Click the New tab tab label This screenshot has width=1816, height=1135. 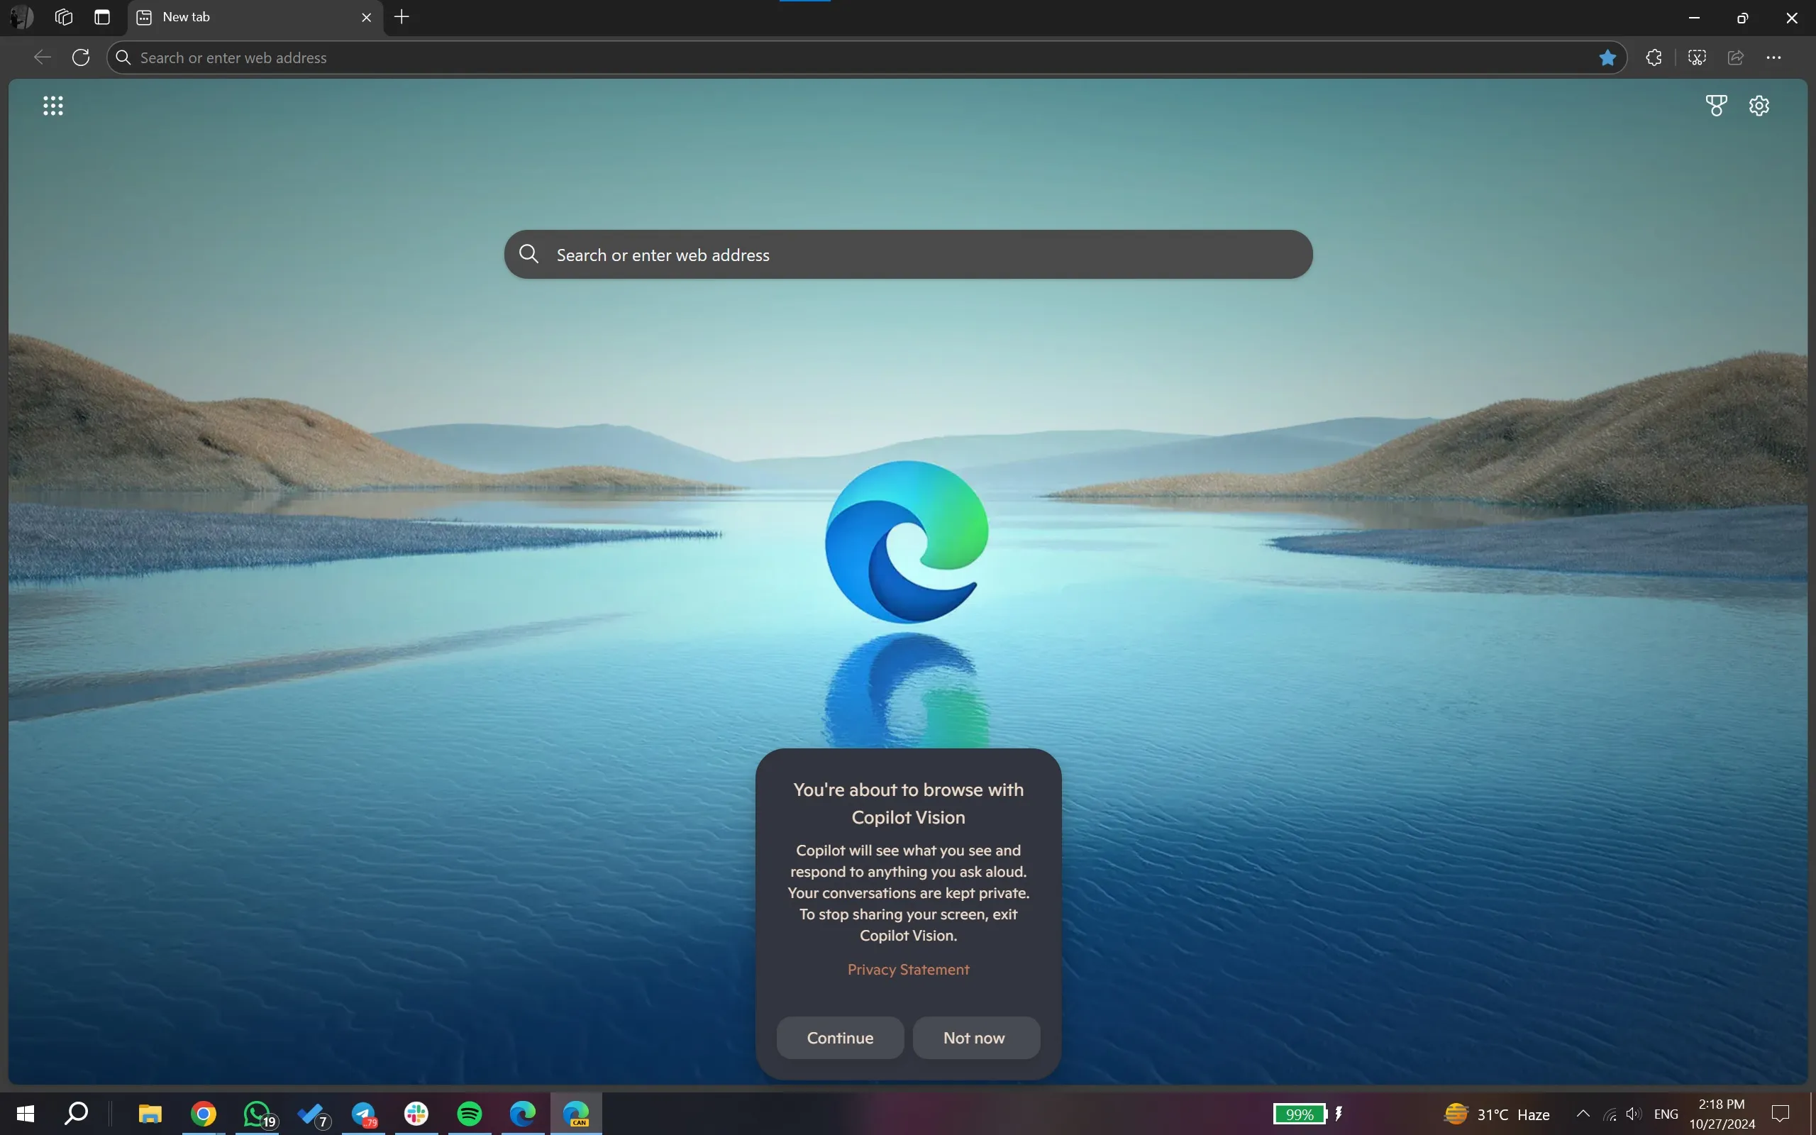[x=186, y=16]
